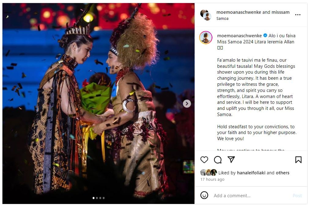Go to next photo with arrow chevron
Viewport: 310px width, 207px height.
pyautogui.click(x=187, y=103)
